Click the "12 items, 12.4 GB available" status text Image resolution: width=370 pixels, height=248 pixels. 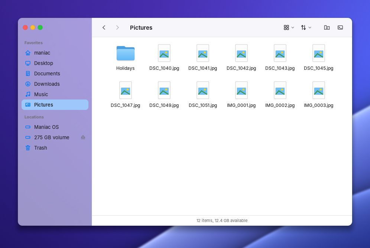[x=222, y=221]
